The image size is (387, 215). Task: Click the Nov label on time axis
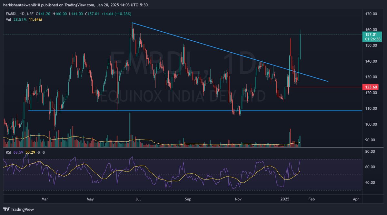point(238,199)
